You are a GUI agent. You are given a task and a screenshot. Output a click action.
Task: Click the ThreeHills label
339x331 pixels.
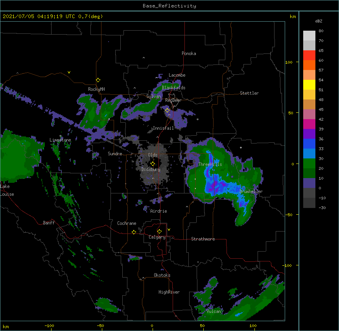(x=210, y=164)
